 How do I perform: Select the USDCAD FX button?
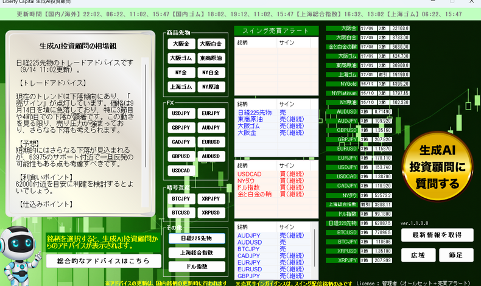tap(181, 170)
